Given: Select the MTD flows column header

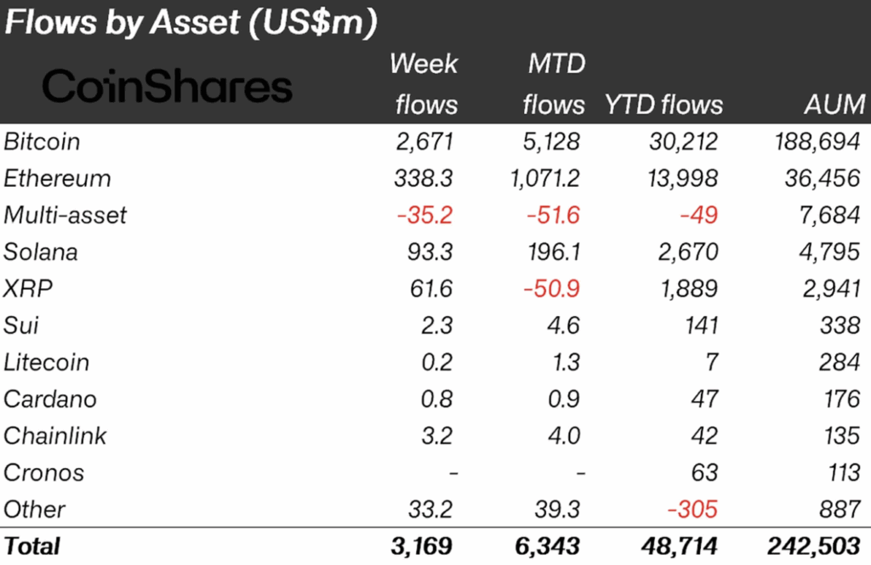Looking at the screenshot, I should point(554,84).
